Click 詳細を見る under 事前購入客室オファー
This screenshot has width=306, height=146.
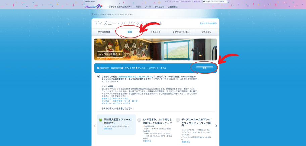click(108, 129)
